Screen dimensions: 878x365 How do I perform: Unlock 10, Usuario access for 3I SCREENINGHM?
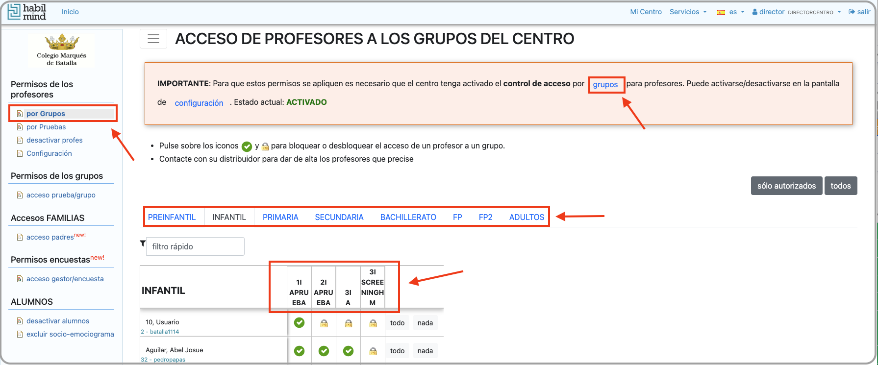pos(373,323)
